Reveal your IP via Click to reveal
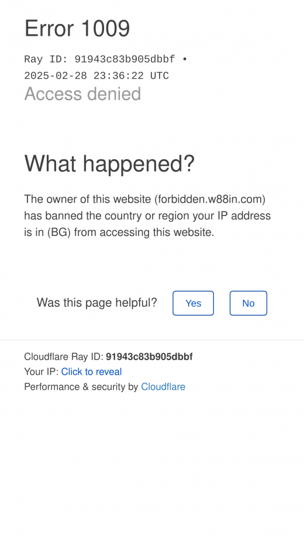Viewport: 304px width, 541px height. (91, 372)
